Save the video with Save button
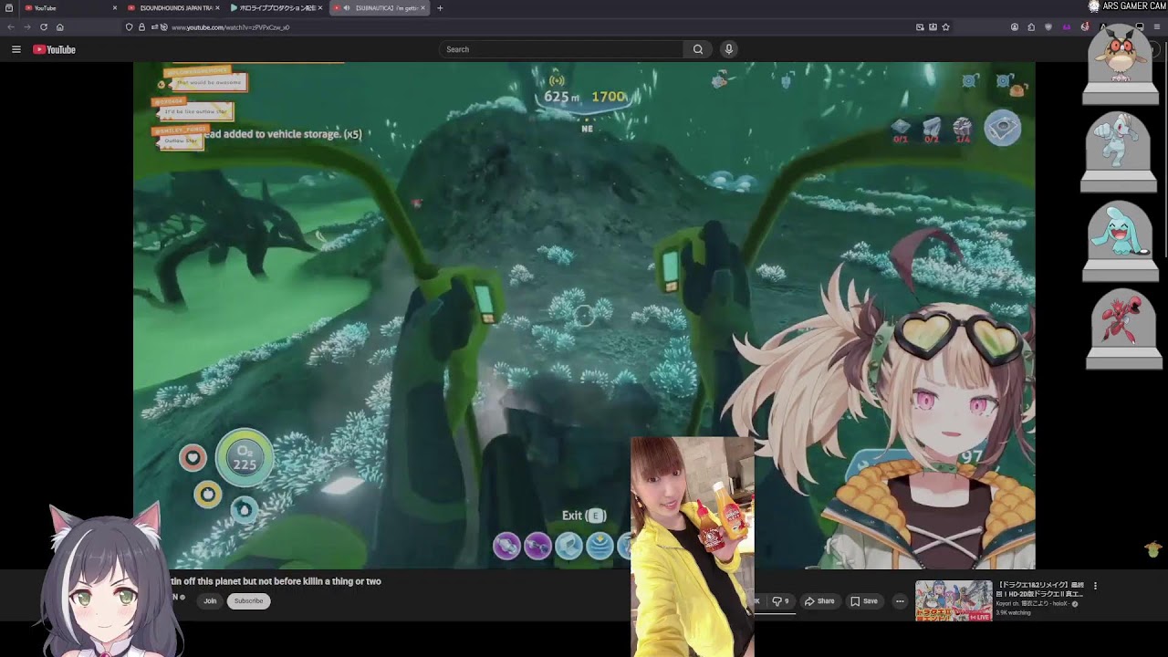 [864, 601]
